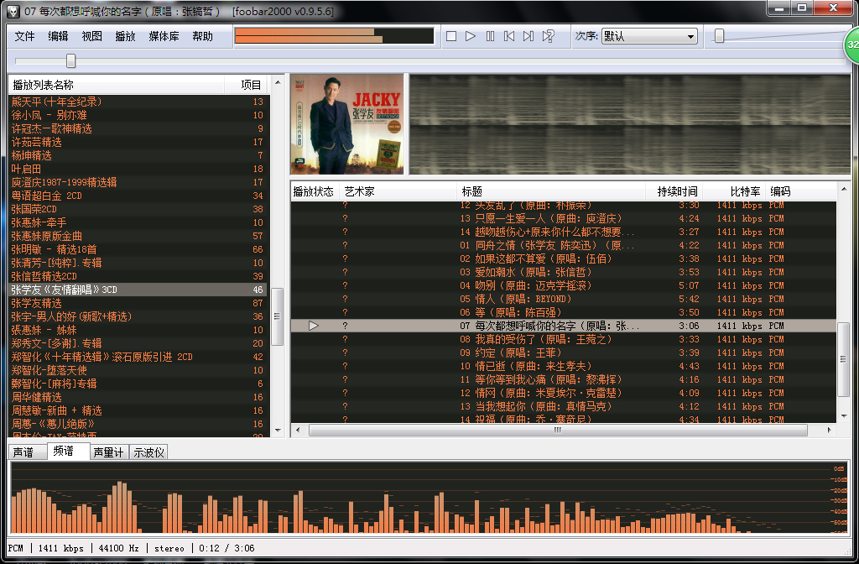Select playlist 张惠妹原版金曲

point(138,236)
